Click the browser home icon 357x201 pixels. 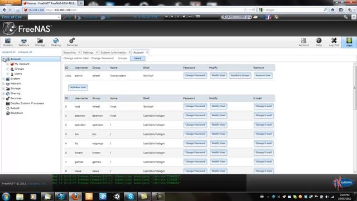coord(332,10)
